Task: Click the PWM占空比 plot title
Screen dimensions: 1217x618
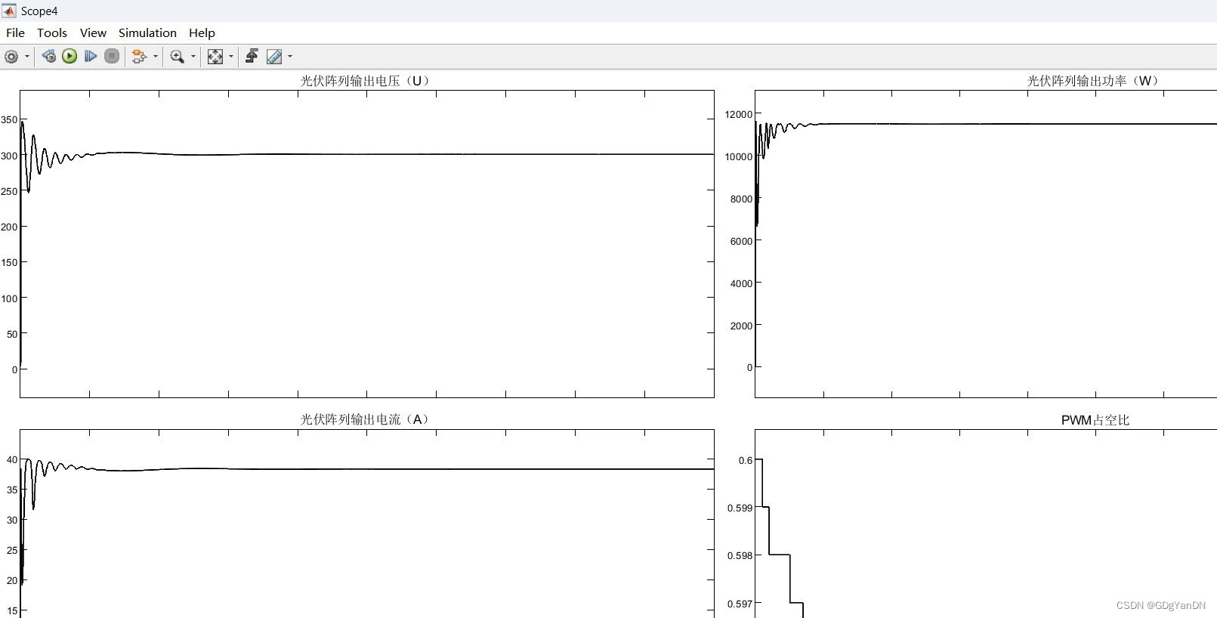Action: click(1095, 420)
